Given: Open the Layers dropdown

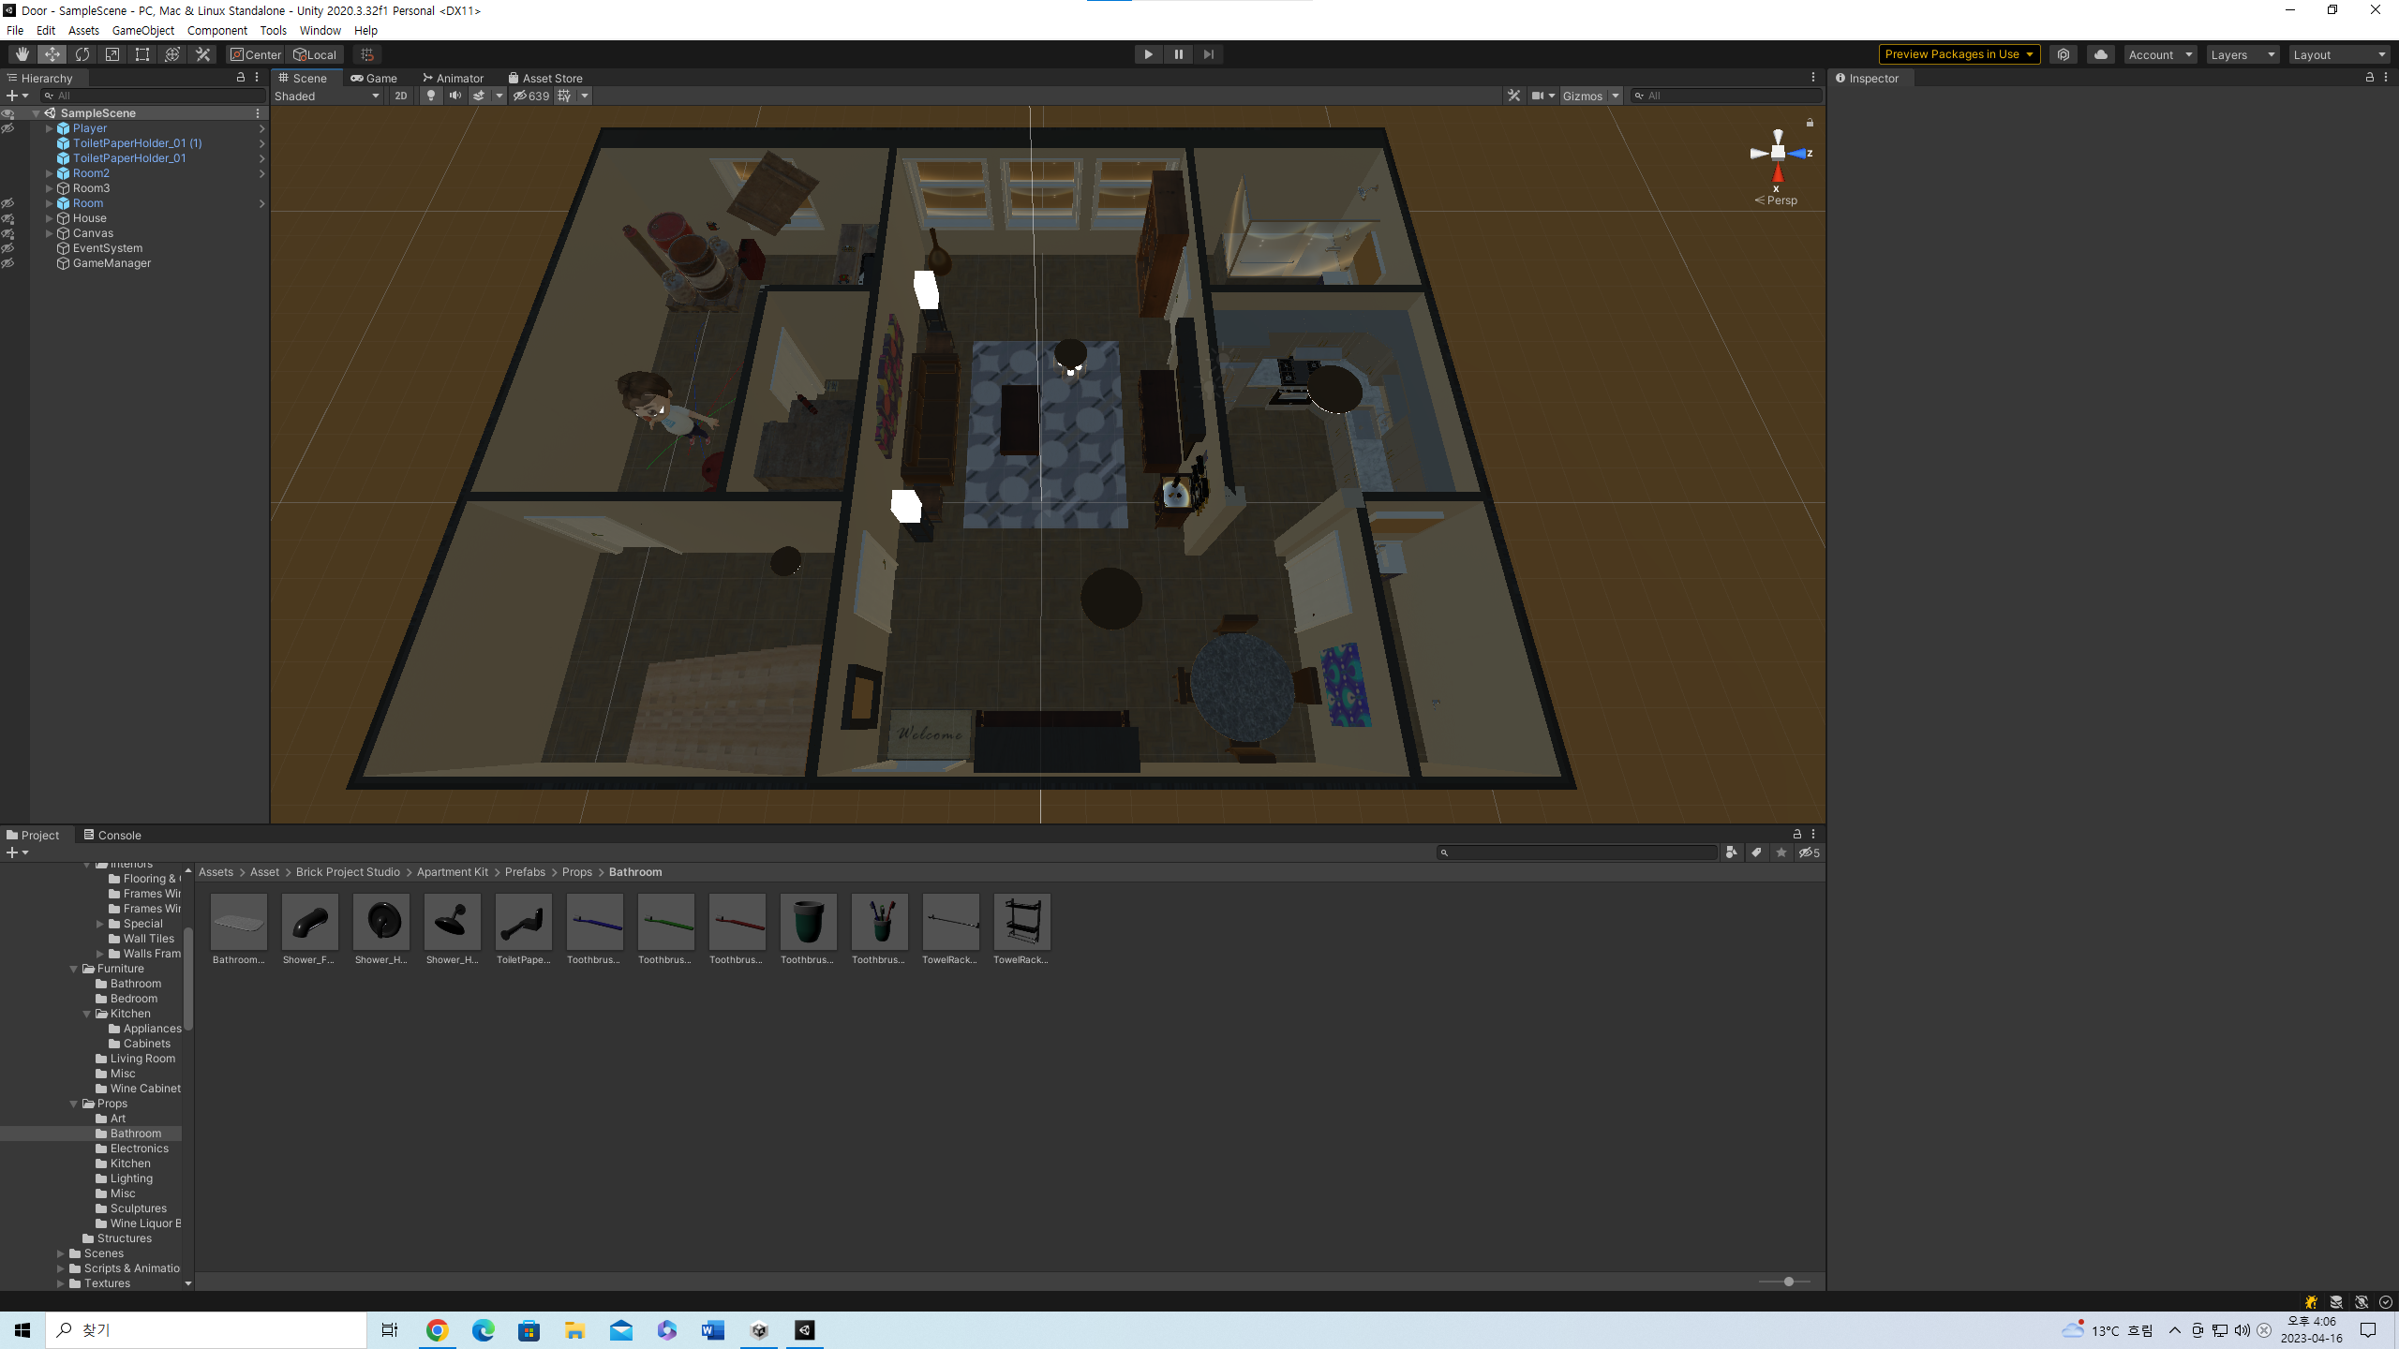Looking at the screenshot, I should point(2243,54).
